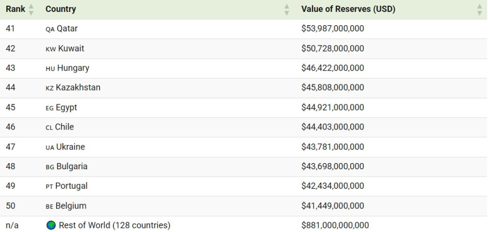Viewport: 488px width, 232px height.
Task: Click the KZ flag code for Kazakhstan
Action: pos(50,88)
